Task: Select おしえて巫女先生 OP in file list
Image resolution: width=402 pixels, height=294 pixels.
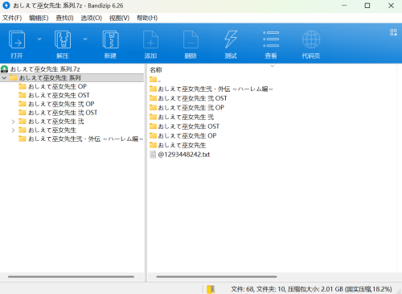Action: pyautogui.click(x=187, y=135)
